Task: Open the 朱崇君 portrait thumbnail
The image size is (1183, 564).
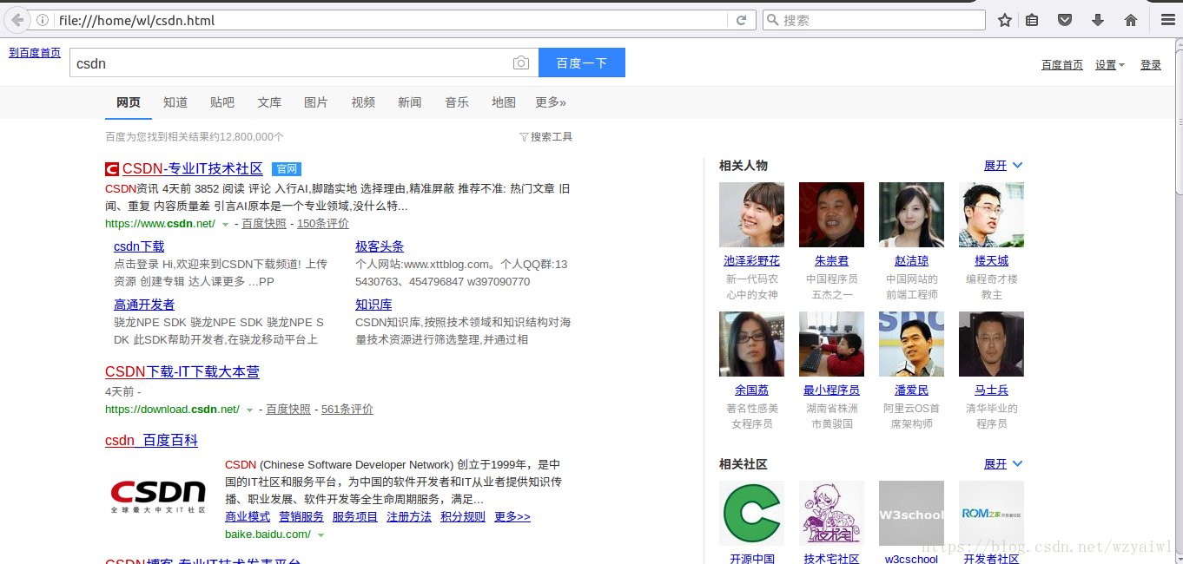Action: [x=831, y=214]
